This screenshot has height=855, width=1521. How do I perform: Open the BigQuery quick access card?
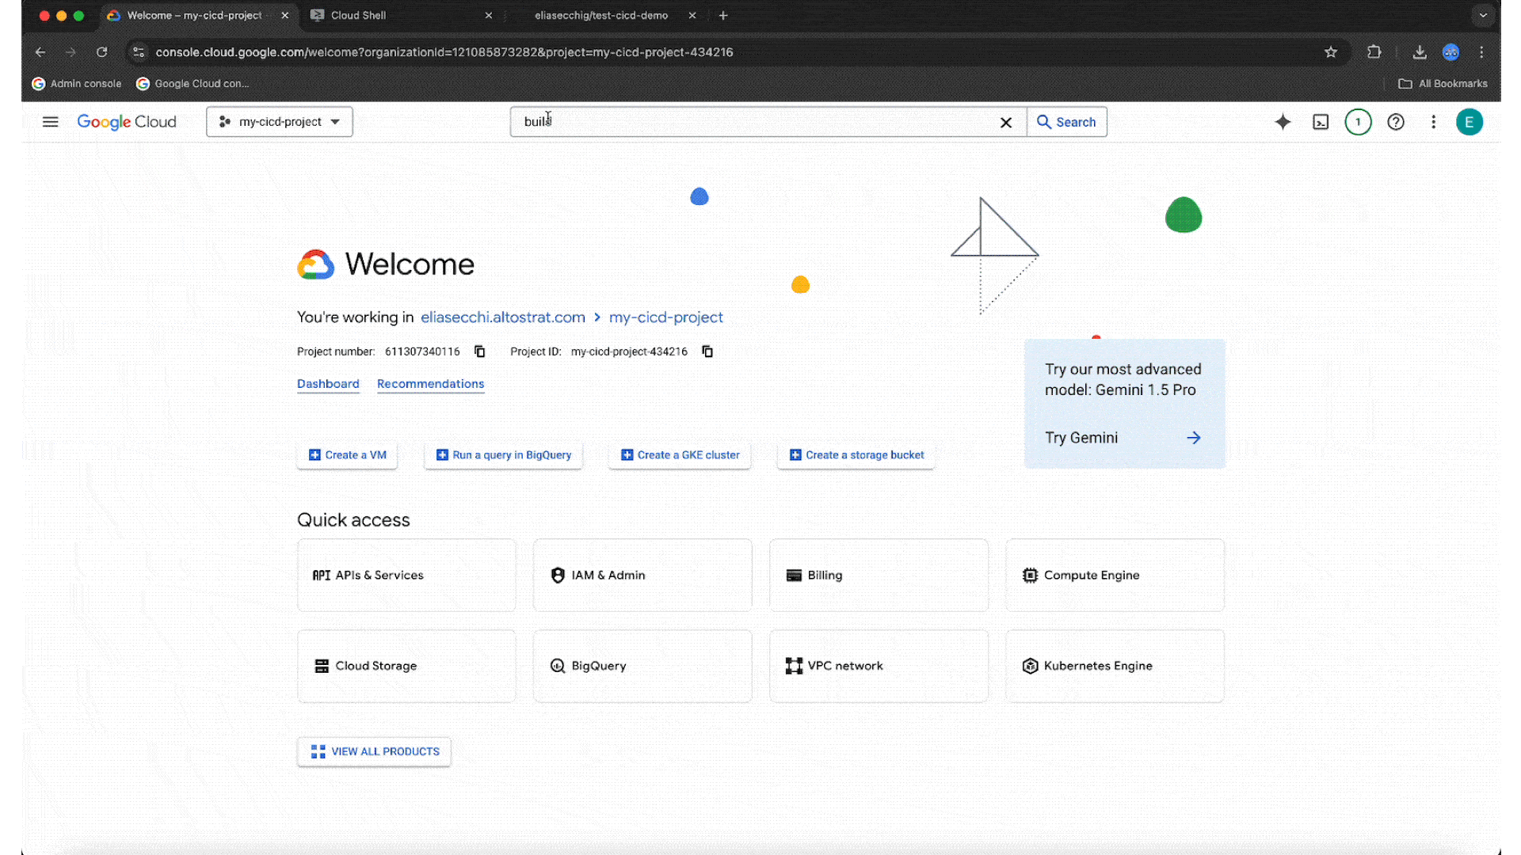tap(642, 666)
